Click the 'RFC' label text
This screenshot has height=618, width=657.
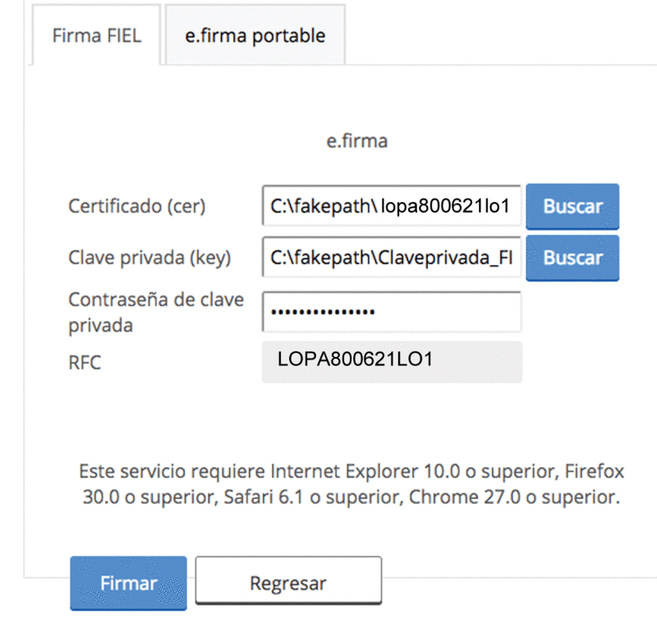tap(85, 363)
